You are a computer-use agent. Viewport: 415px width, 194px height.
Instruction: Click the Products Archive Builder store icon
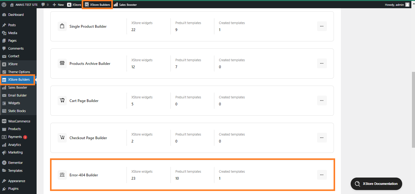[62, 63]
